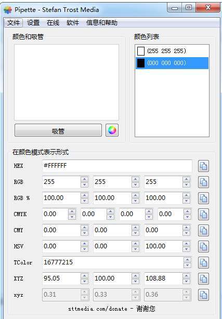Screen dimensions: 222x319
Task: Open the 信息和帮助 menu
Action: click(101, 23)
